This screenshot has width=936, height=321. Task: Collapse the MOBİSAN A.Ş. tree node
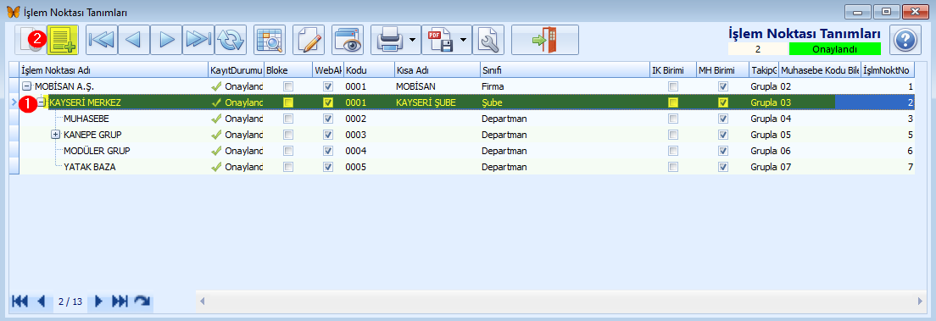coord(26,86)
